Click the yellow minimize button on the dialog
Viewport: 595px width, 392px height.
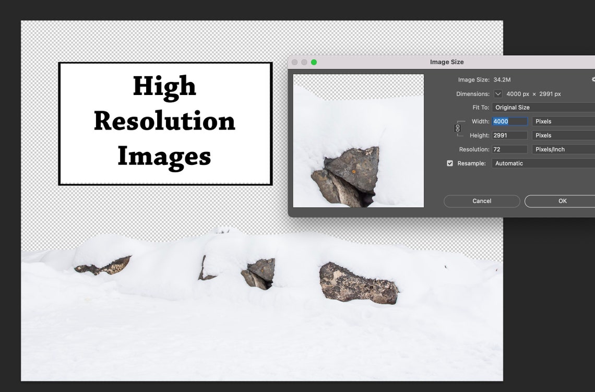[304, 62]
